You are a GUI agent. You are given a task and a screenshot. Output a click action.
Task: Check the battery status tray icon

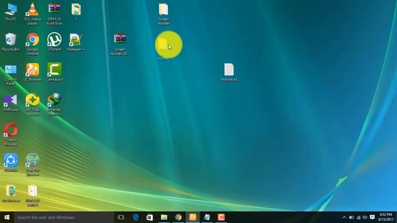point(352,217)
